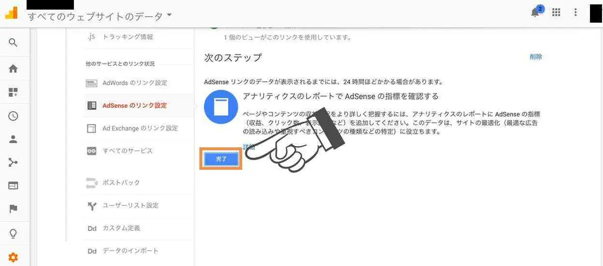Click the 削除 link
The image size is (603, 266).
click(x=536, y=57)
